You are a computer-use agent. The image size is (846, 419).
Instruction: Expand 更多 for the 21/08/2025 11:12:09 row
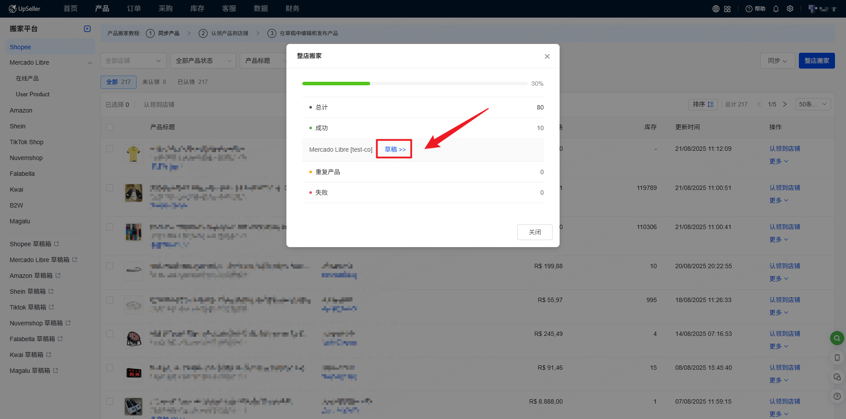(779, 161)
